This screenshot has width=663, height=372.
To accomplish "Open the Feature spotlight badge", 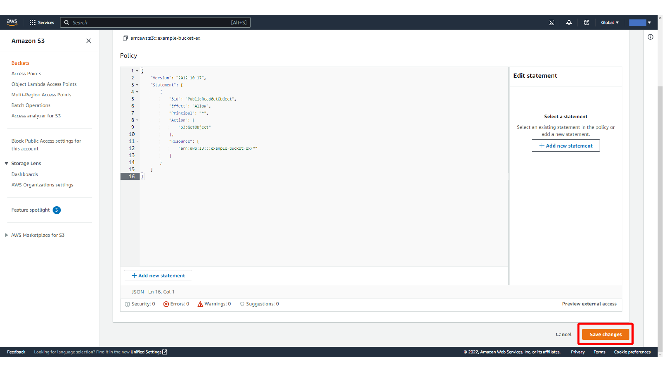I will pos(57,210).
